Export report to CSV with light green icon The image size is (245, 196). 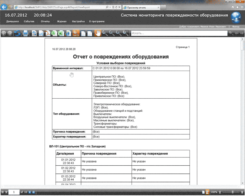click(x=54, y=33)
